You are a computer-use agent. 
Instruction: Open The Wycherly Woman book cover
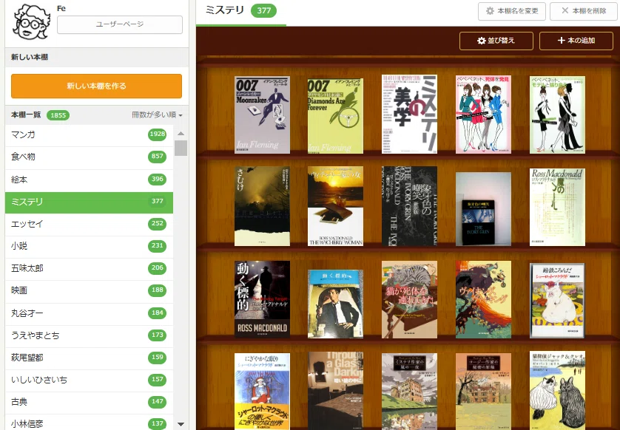pyautogui.click(x=335, y=206)
